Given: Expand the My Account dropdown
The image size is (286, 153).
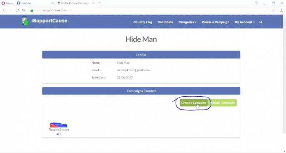Looking at the screenshot, I should point(245,22).
